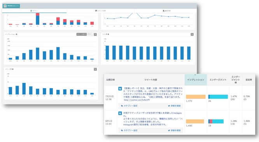The image size is (259, 142).
Task: View tweet details for the 8月1日 tweet
Action: 174,130
